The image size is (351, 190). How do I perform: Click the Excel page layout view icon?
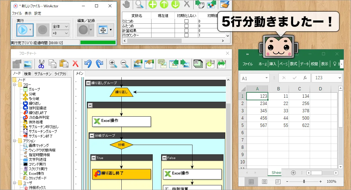click(264, 182)
